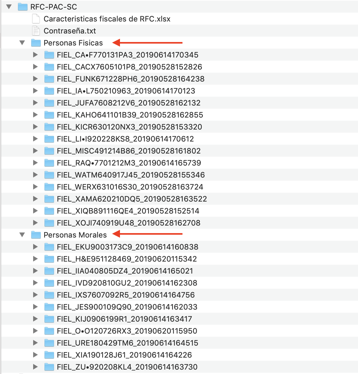Click the Personas Morales folder icon
The width and height of the screenshot is (358, 374).
coord(36,235)
